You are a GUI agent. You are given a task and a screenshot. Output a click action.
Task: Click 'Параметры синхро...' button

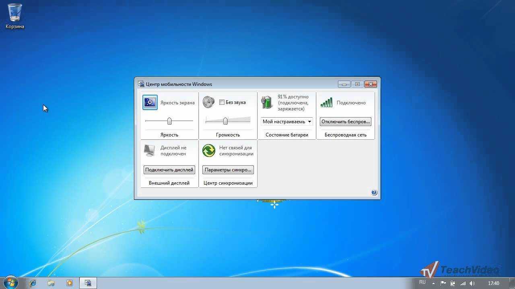tap(228, 170)
